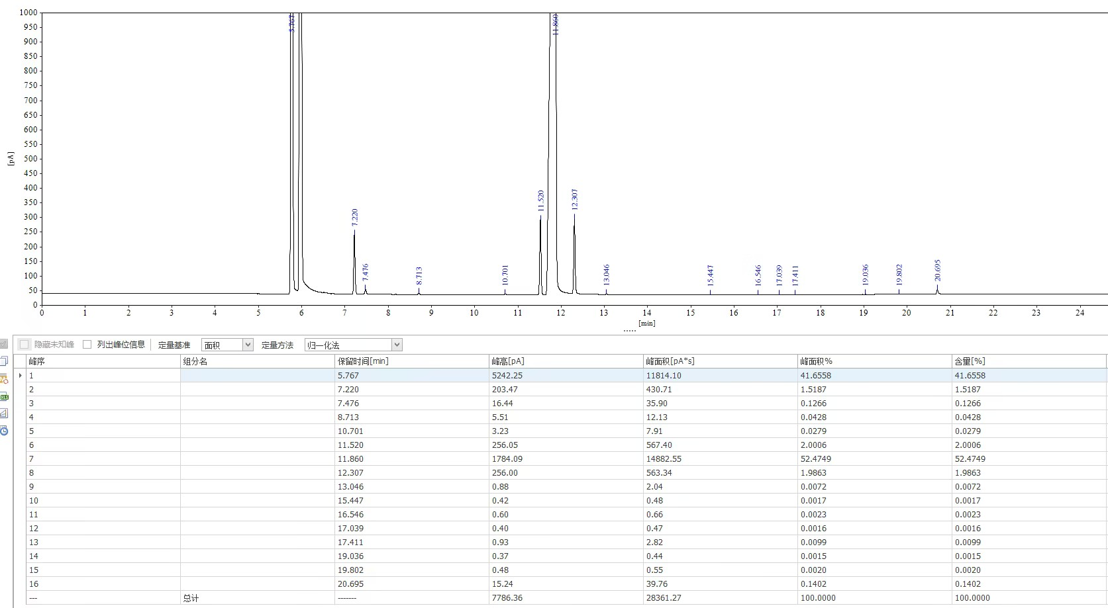Image resolution: width=1108 pixels, height=608 pixels.
Task: Click the blue clock icon in sidebar
Action: [3, 431]
